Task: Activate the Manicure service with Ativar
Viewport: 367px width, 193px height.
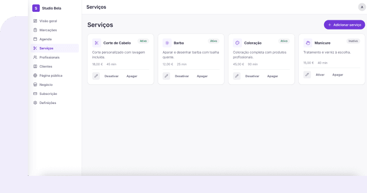Action: click(320, 75)
